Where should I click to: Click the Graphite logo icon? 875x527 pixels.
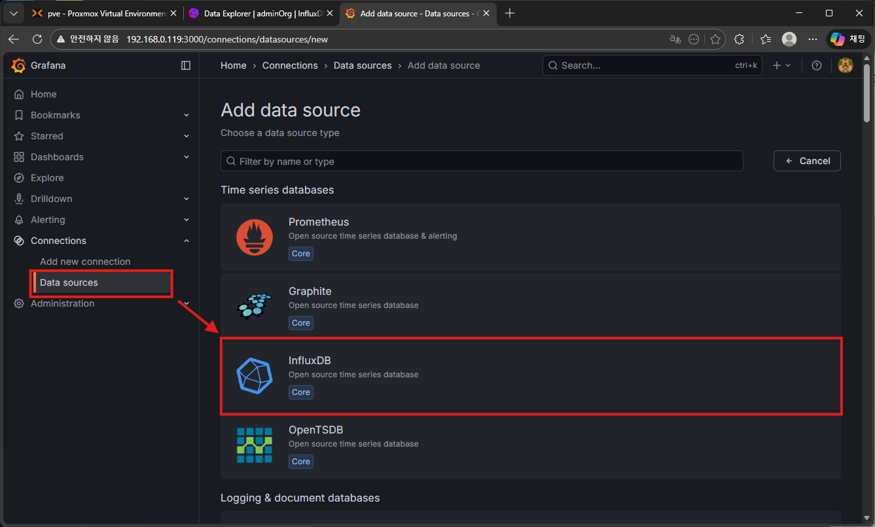(x=255, y=306)
